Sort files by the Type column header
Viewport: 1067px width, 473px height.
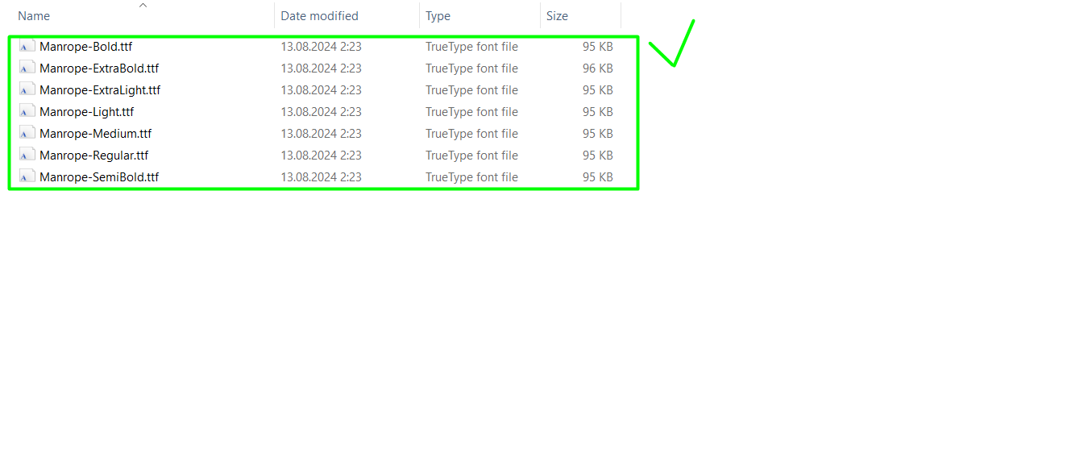coord(438,16)
